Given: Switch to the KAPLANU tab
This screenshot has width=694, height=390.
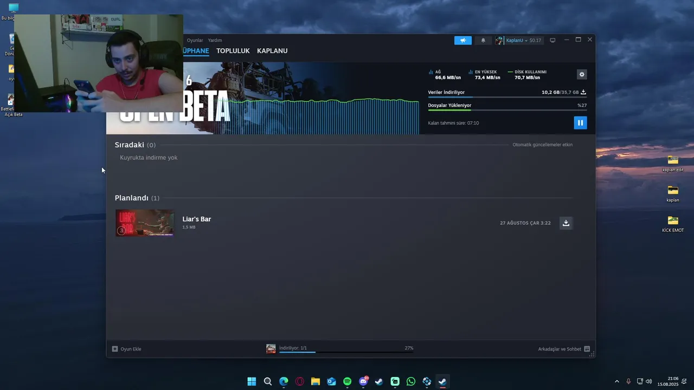Looking at the screenshot, I should pyautogui.click(x=272, y=51).
